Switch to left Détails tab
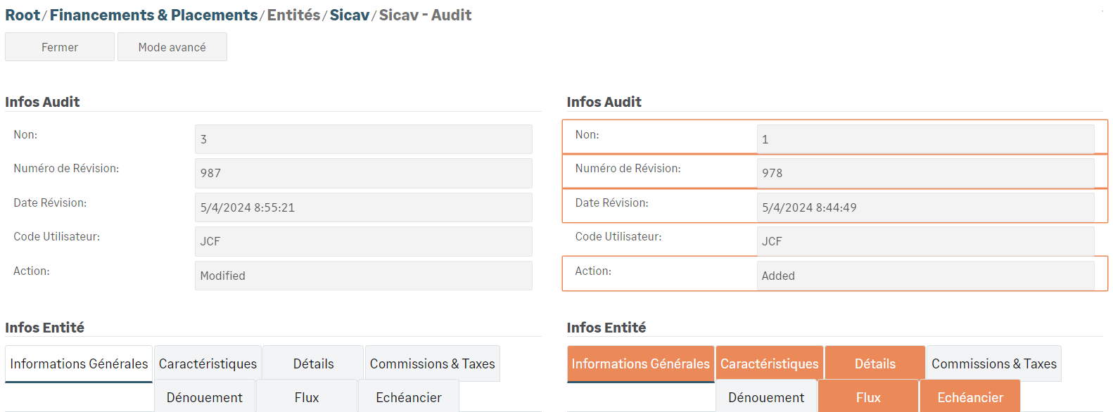This screenshot has height=412, width=1113. click(x=313, y=363)
